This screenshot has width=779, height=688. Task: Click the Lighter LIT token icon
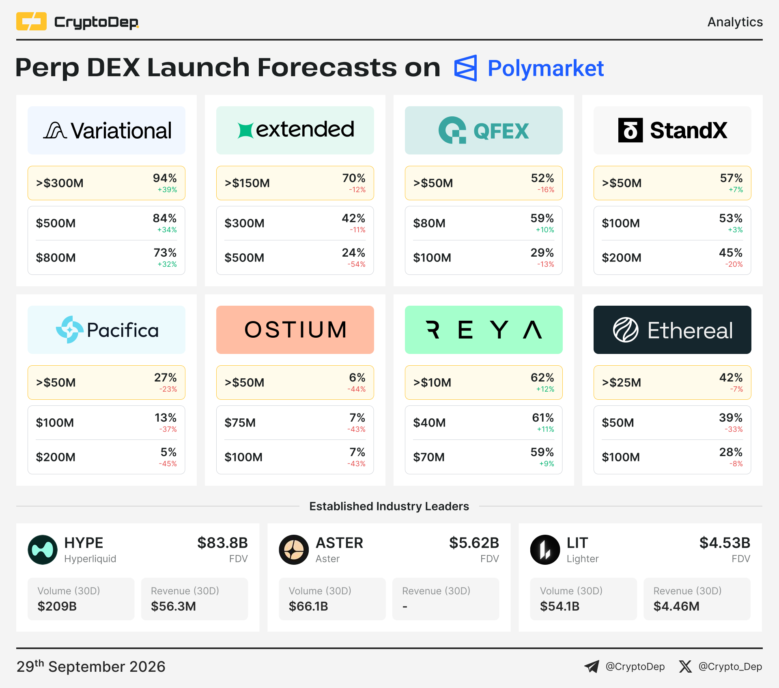[x=545, y=550]
